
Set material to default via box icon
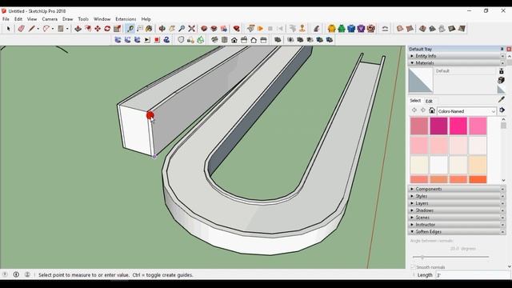502,90
